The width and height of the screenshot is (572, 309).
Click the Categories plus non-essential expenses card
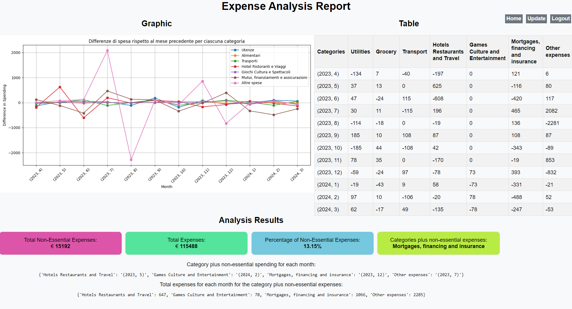[438, 243]
